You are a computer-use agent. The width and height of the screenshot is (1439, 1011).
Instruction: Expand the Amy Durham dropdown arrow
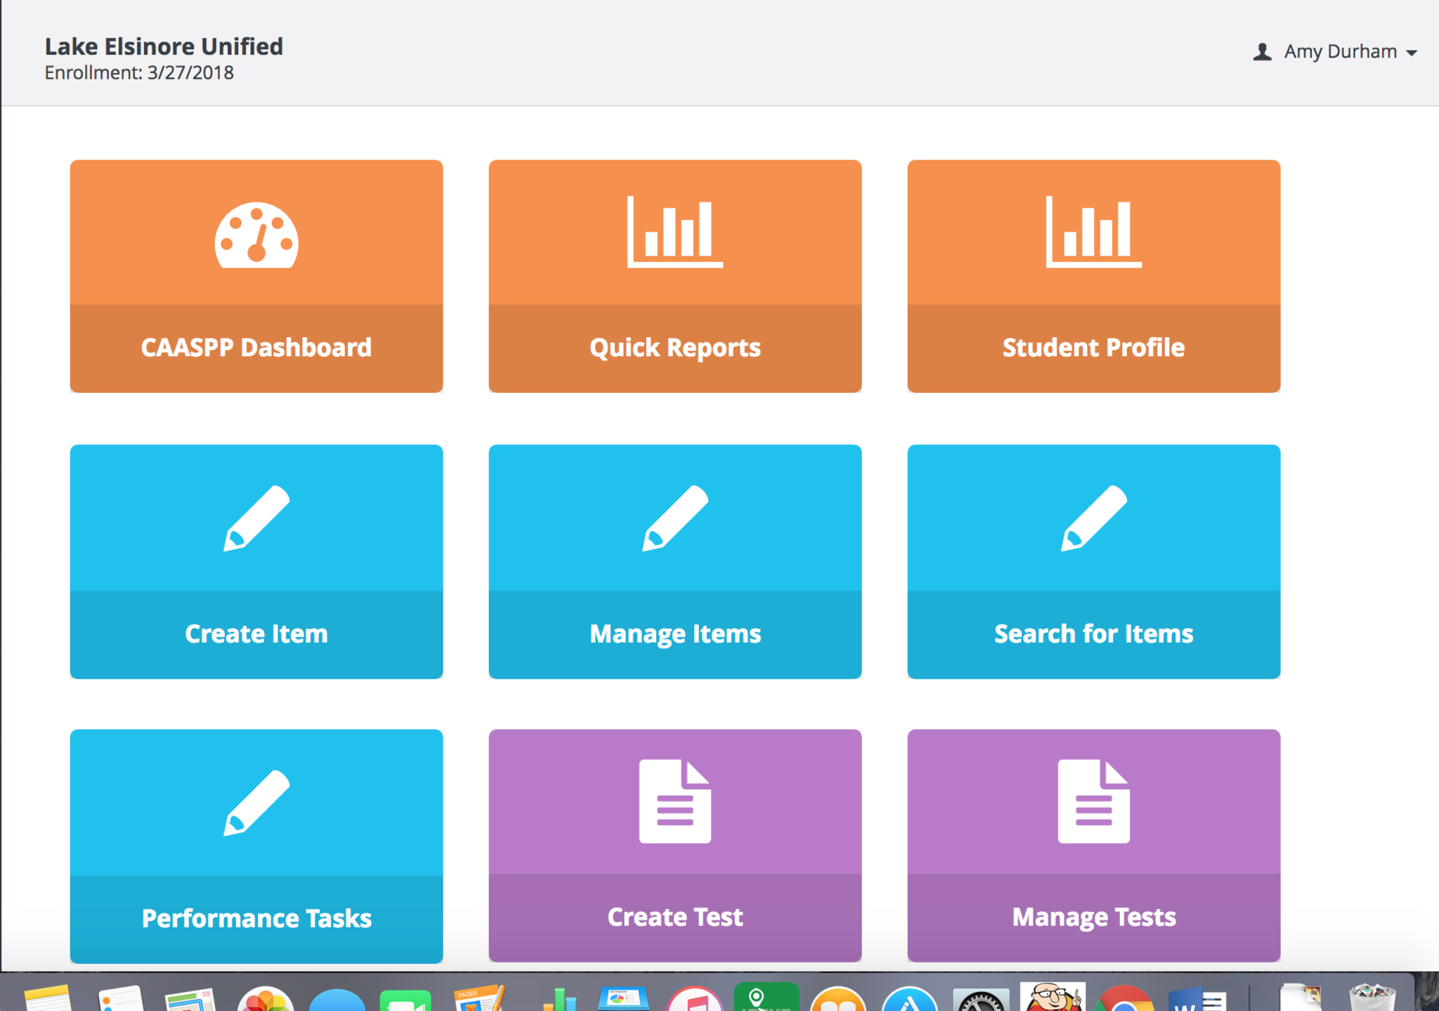[x=1412, y=53]
